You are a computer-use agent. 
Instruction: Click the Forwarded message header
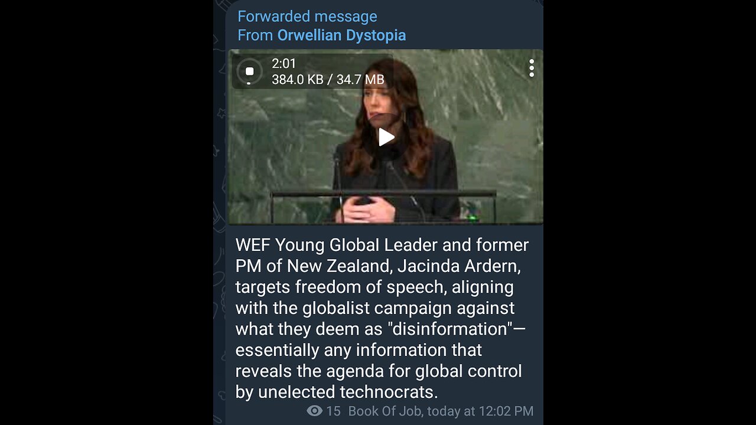click(x=307, y=17)
